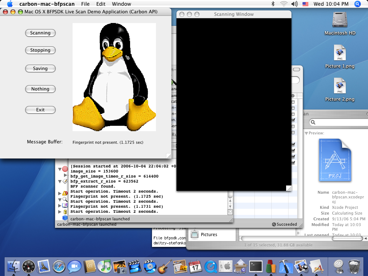368x276 pixels.
Task: Click the Terminal icon in the Dock
Action: pos(256,266)
